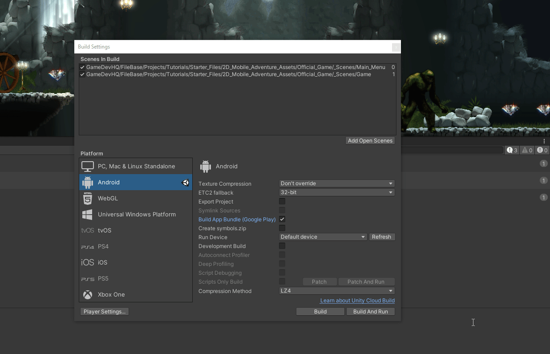The height and width of the screenshot is (354, 550).
Task: Select PC, Mac & Linux Standalone platform
Action: pyautogui.click(x=136, y=166)
